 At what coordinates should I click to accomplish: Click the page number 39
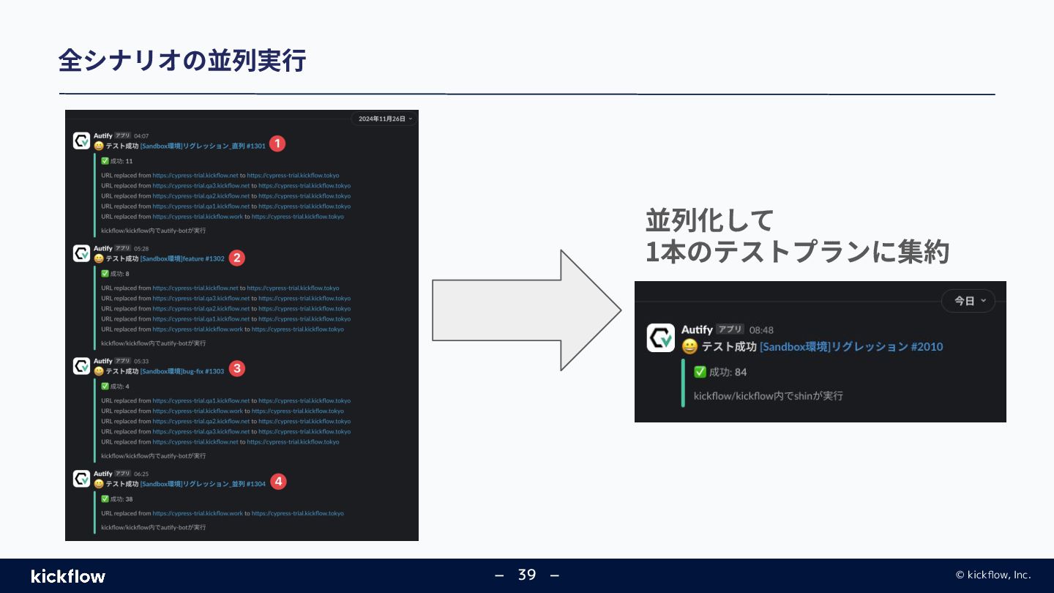(x=527, y=575)
